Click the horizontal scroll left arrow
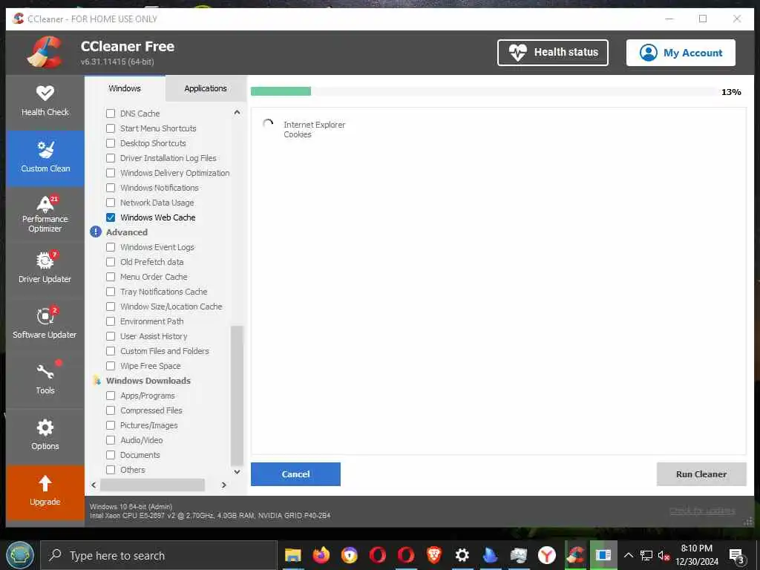This screenshot has width=760, height=570. click(94, 485)
